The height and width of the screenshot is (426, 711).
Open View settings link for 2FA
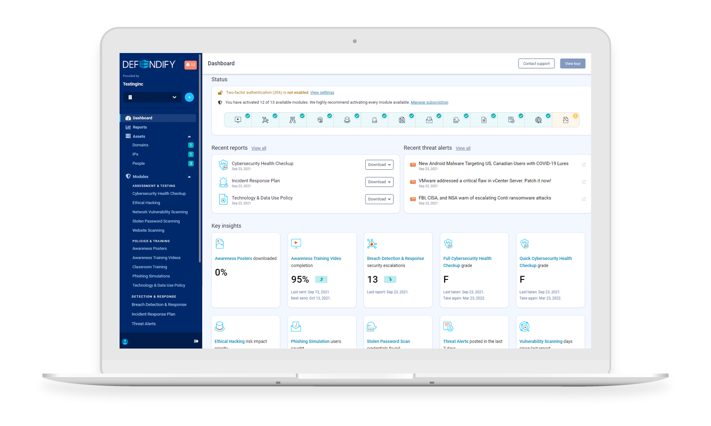point(322,93)
